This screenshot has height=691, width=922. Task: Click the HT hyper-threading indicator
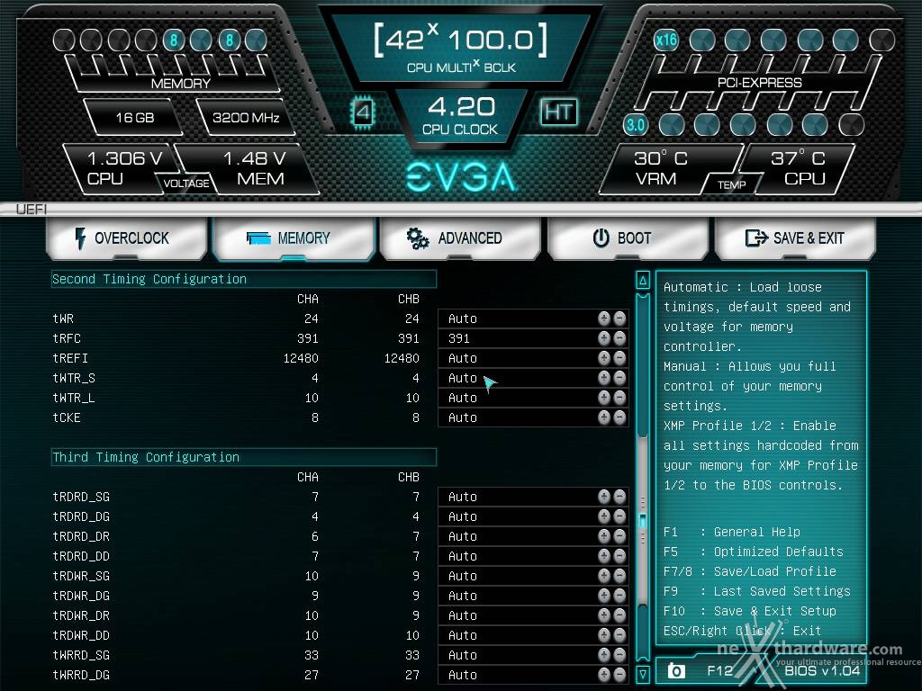tap(558, 111)
